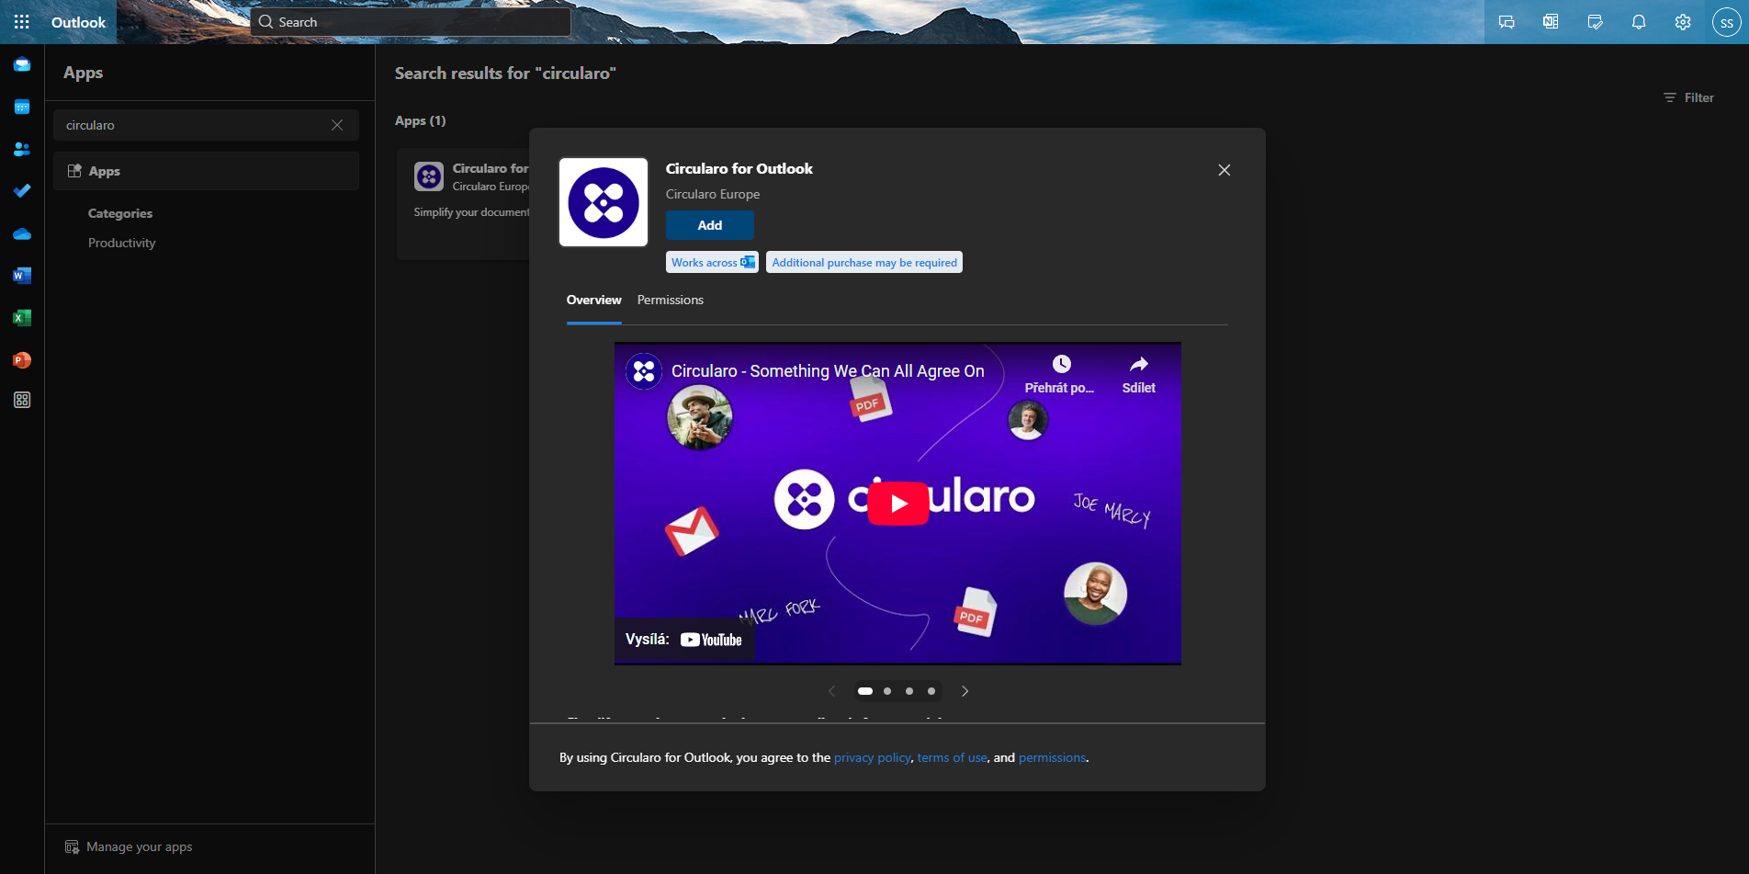Add Circularo for Outlook
The width and height of the screenshot is (1749, 874).
(x=709, y=225)
